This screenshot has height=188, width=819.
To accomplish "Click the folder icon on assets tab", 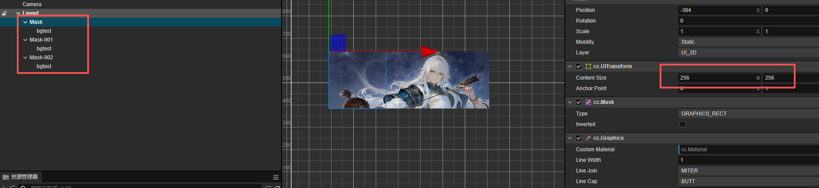I will 6,177.
